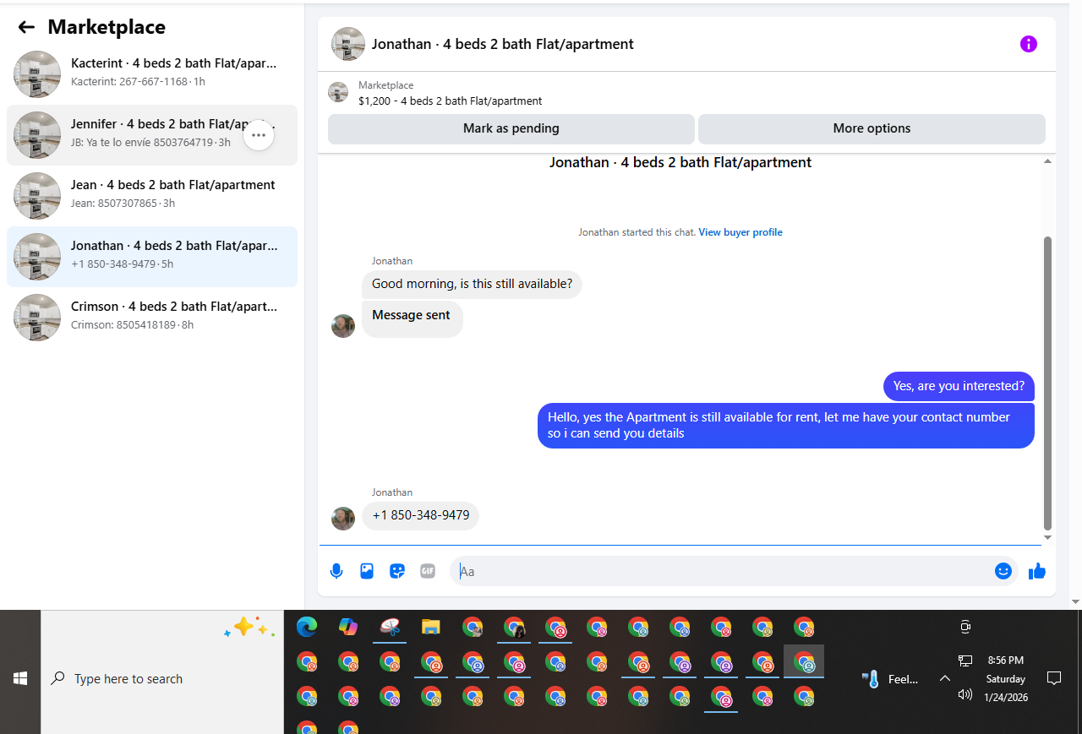Screen dimensions: 1082x734
Task: Click the 'Type here to search' taskbar box
Action: click(x=162, y=678)
